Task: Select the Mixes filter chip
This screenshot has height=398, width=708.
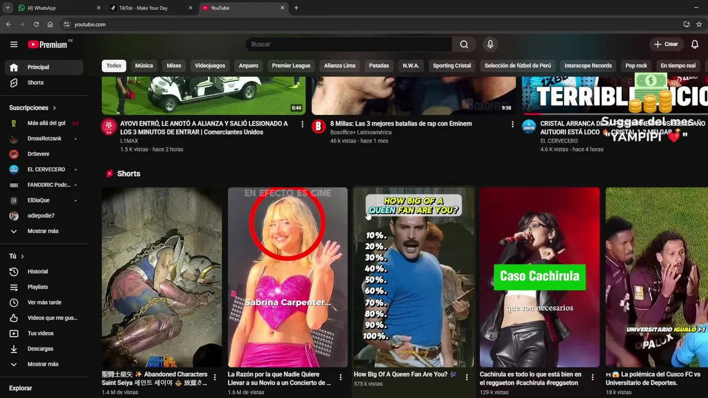Action: (174, 66)
